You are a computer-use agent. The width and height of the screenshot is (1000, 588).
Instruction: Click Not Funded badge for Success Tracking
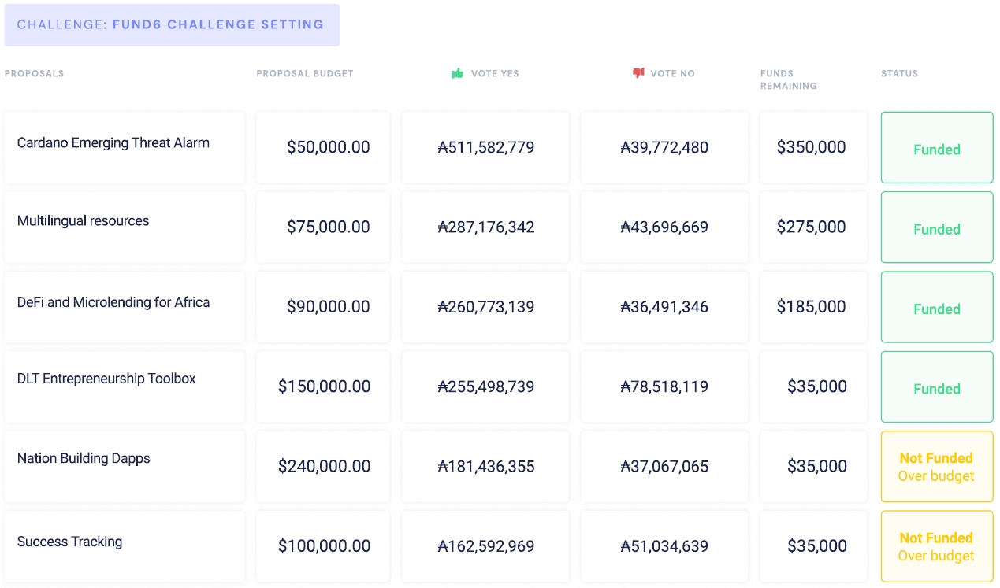(x=936, y=546)
